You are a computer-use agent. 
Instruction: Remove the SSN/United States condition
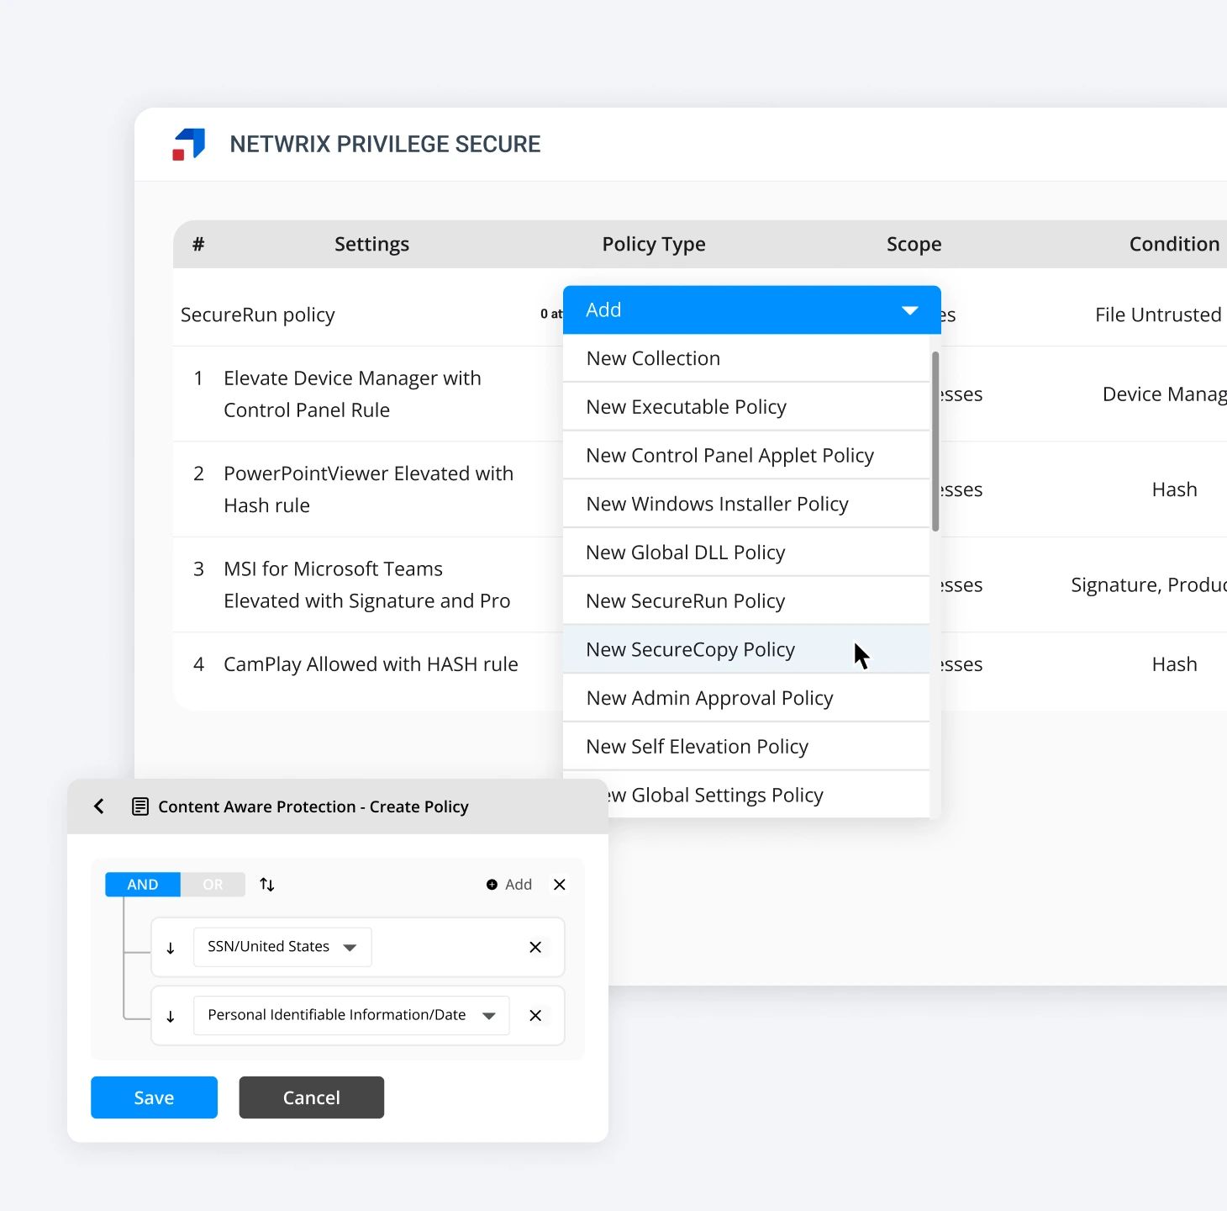[535, 947]
